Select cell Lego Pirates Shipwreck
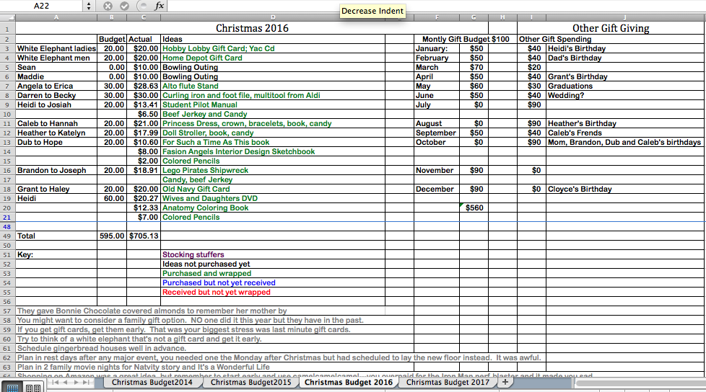 pyautogui.click(x=273, y=170)
